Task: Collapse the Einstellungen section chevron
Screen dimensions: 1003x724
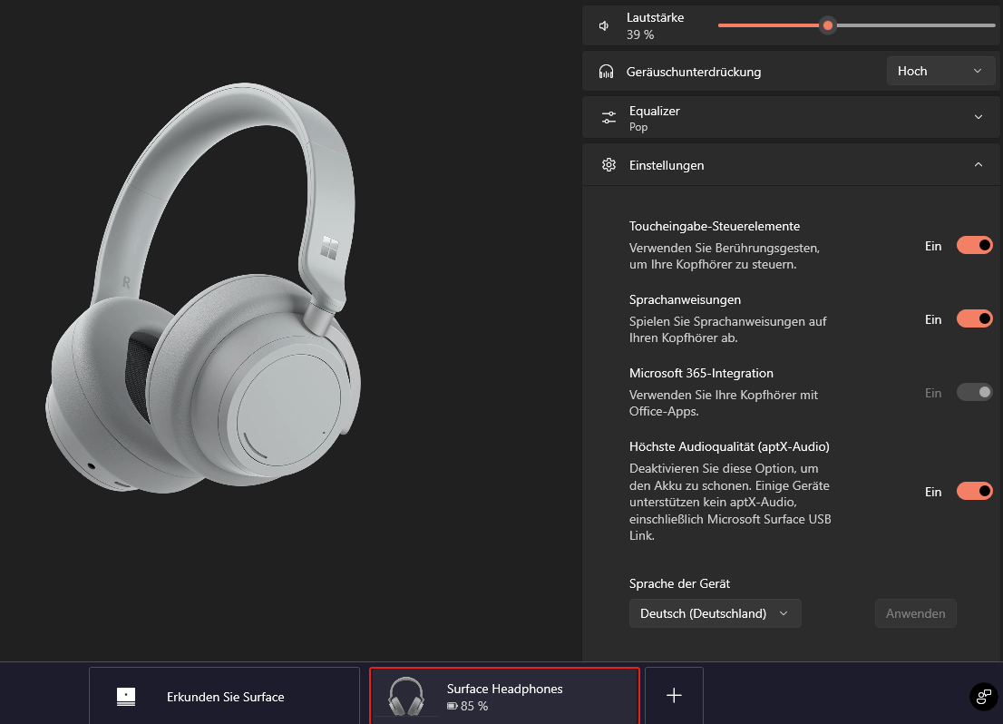Action: coord(978,165)
